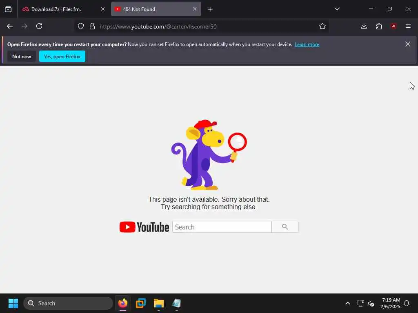Open VirtualBox app from taskbar
418x313 pixels.
tap(141, 303)
